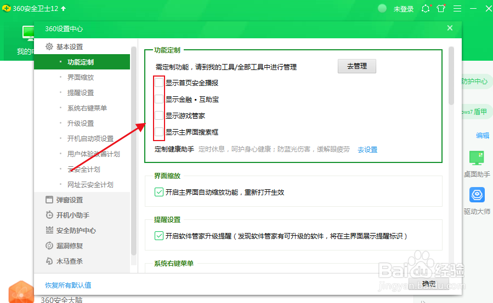Click 未登录 to log in

(x=404, y=9)
